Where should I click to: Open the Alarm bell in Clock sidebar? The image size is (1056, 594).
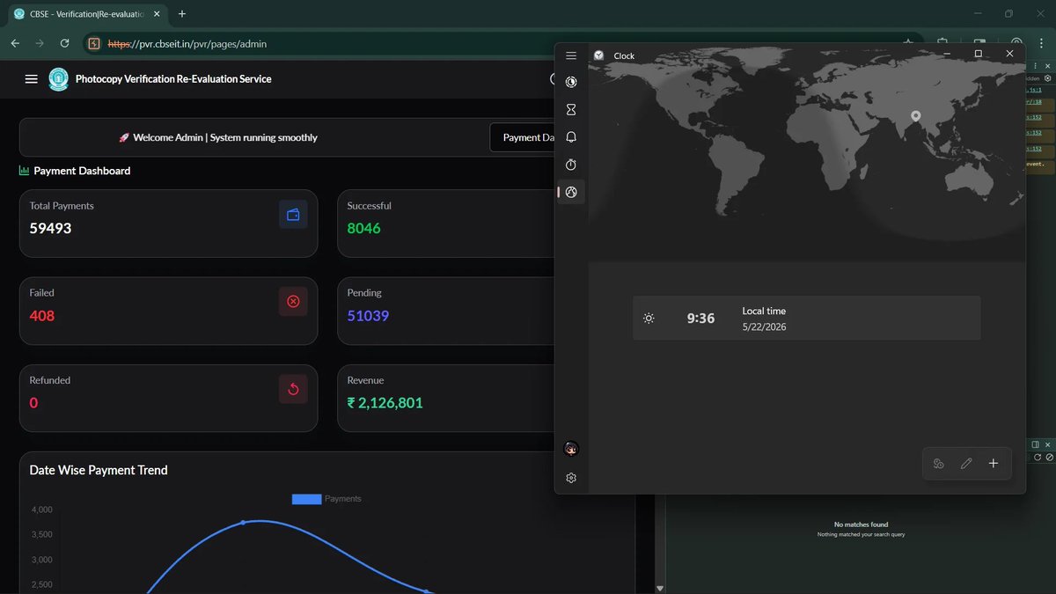(x=571, y=137)
